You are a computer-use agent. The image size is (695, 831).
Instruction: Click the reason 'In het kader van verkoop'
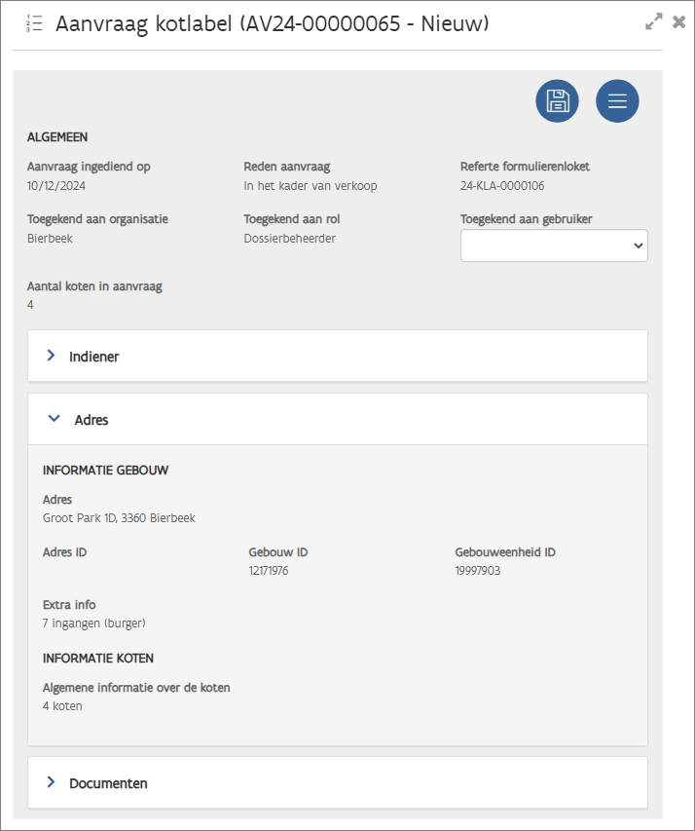(310, 186)
